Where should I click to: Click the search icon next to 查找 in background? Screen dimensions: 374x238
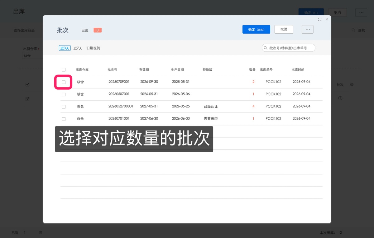click(x=353, y=30)
